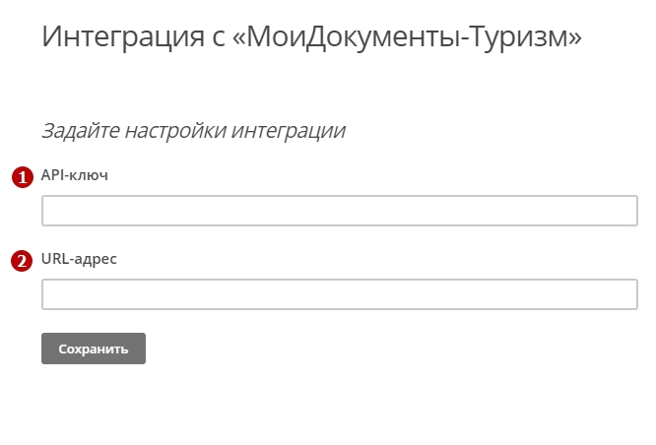Focus the text box under API-ключ

340,211
